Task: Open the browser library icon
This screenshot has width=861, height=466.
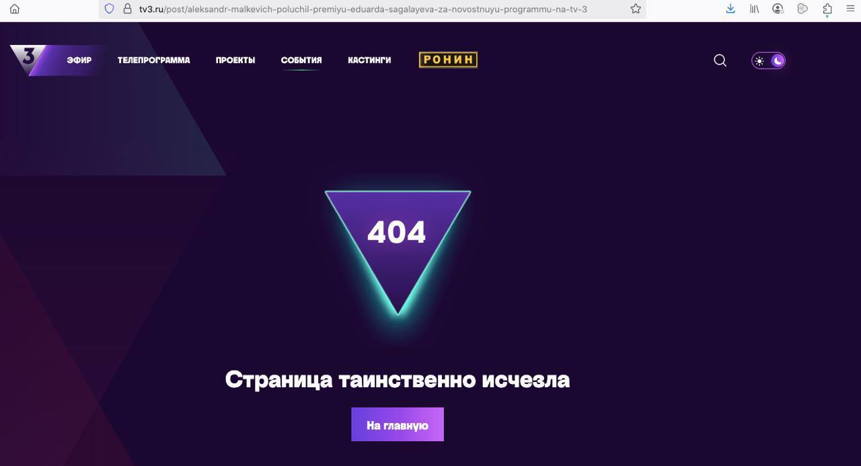Action: [755, 9]
